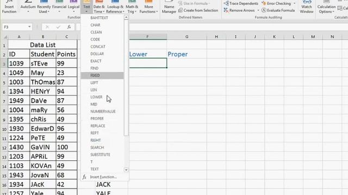Viewport: 348px width, 195px height.
Task: Click the Select All corner triangle
Action: (5, 37)
